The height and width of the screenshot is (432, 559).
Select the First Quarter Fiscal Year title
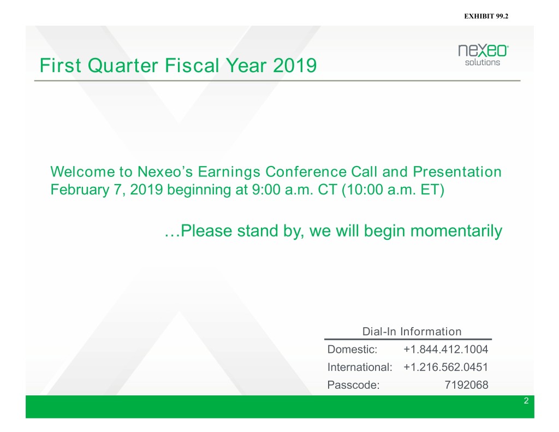(177, 67)
